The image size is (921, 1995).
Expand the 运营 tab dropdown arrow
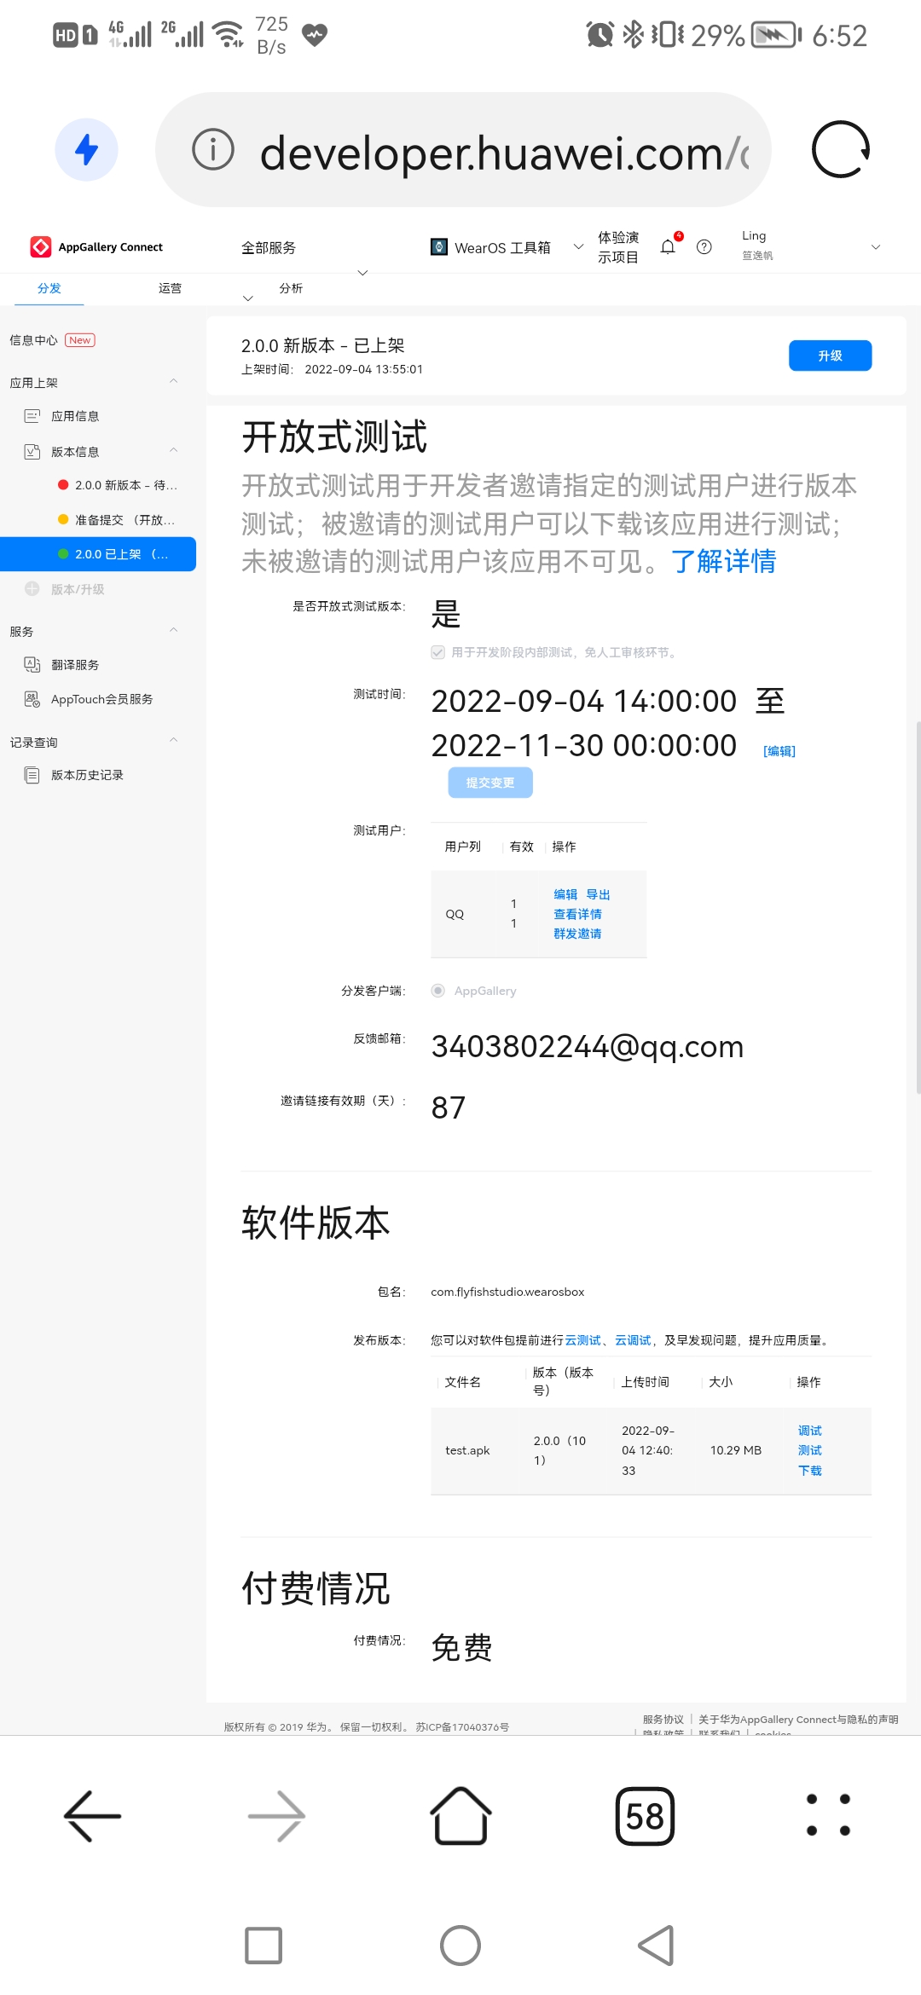(x=248, y=298)
